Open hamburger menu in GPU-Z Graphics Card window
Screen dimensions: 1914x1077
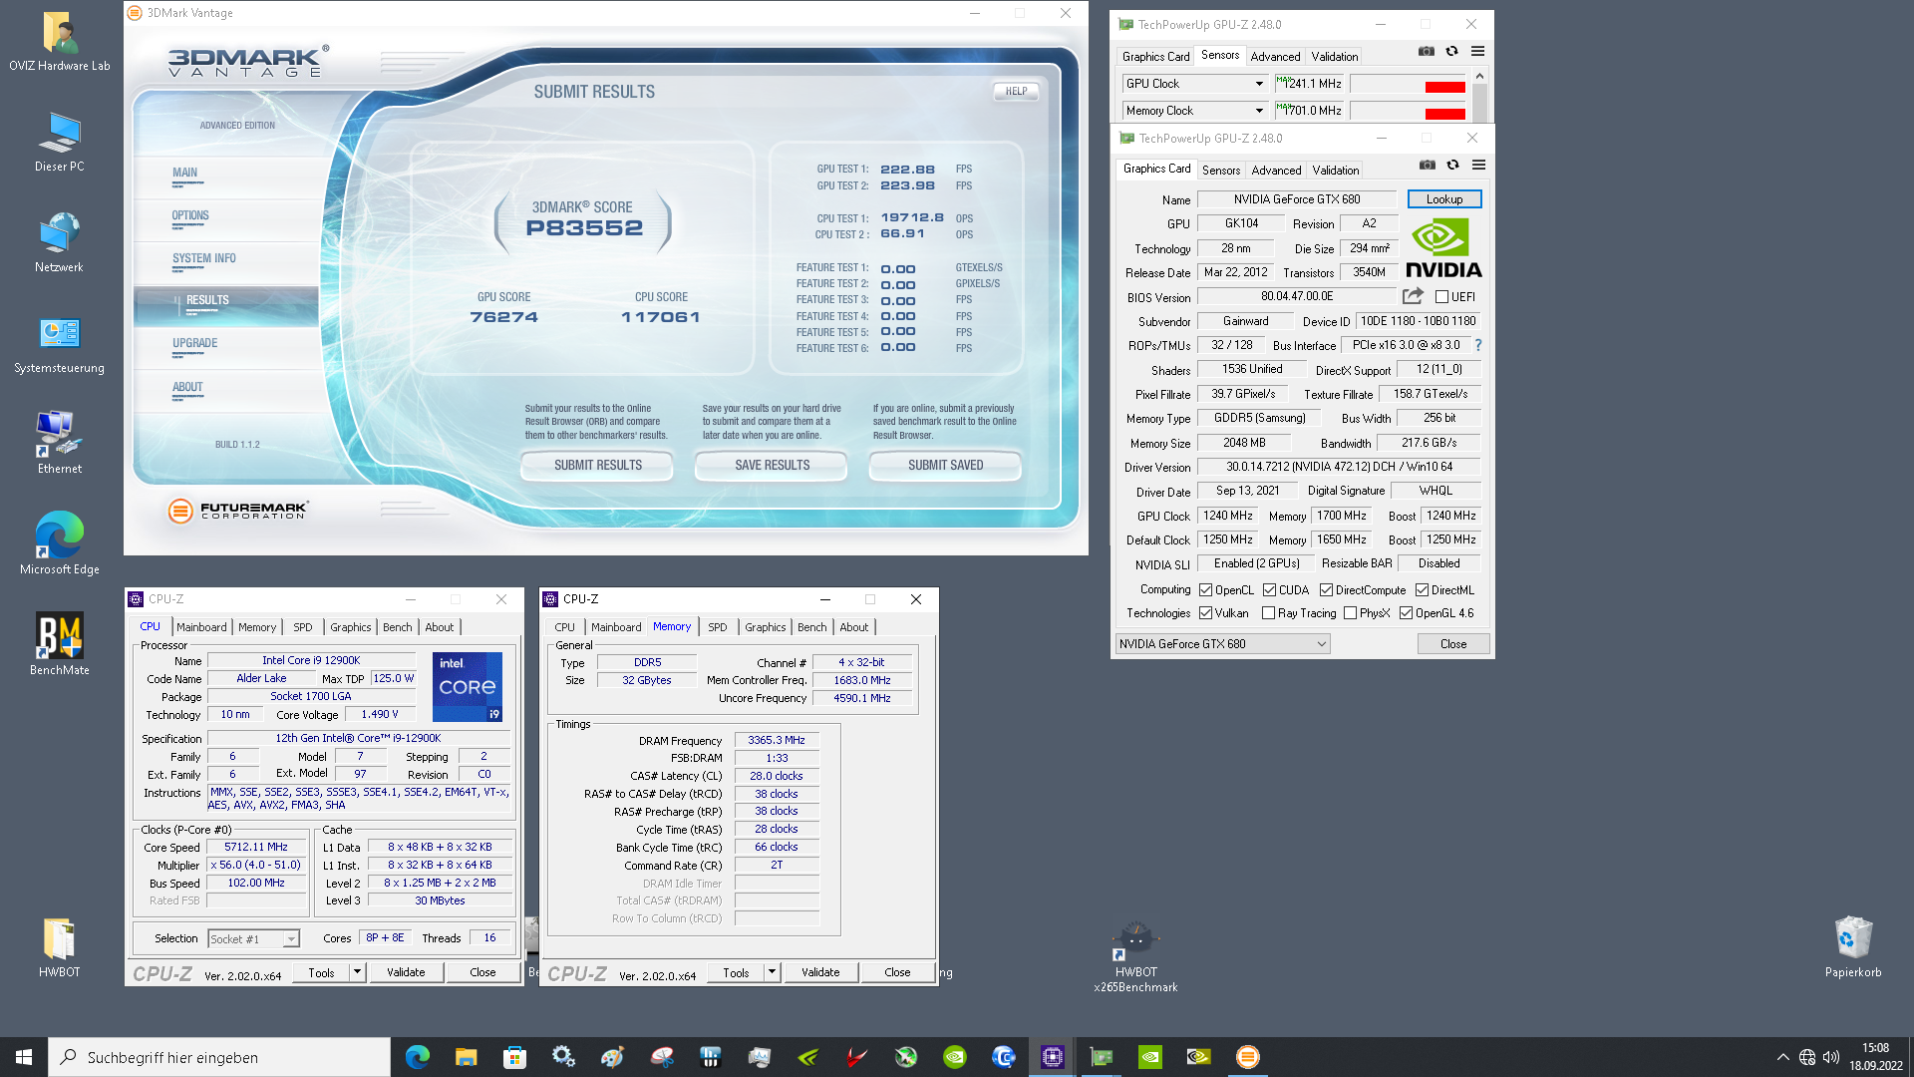1479,166
